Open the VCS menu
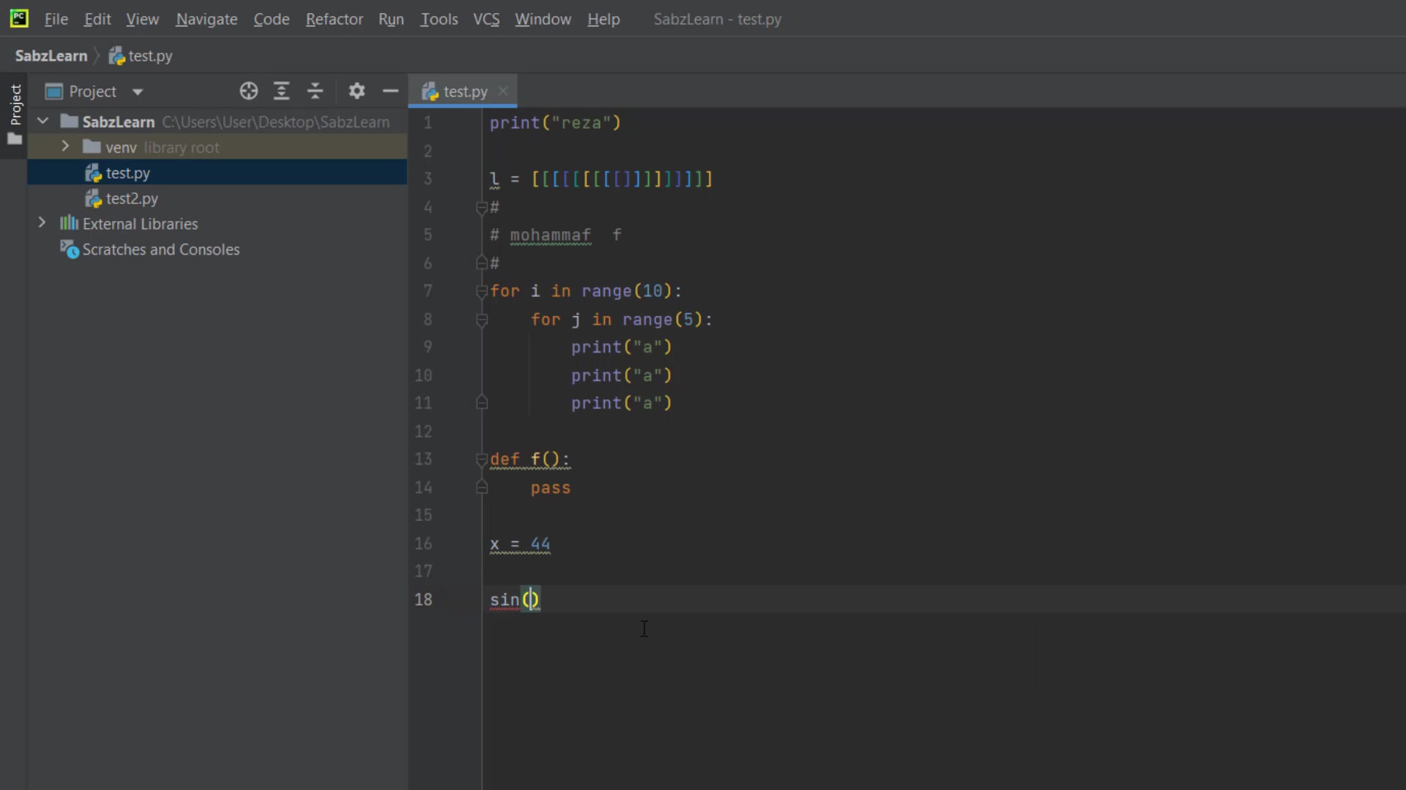 coord(486,19)
